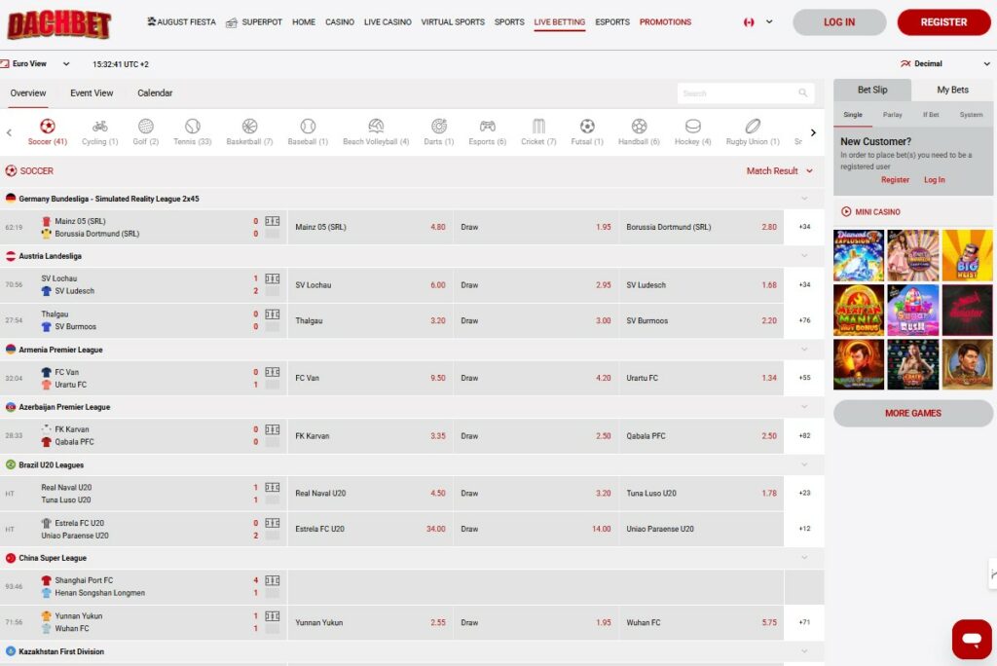Select the Parlay bet type tab
This screenshot has height=666, width=997.
pyautogui.click(x=892, y=115)
